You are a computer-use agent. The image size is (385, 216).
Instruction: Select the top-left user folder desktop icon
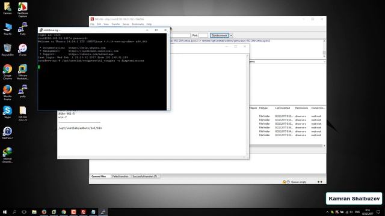[7, 8]
